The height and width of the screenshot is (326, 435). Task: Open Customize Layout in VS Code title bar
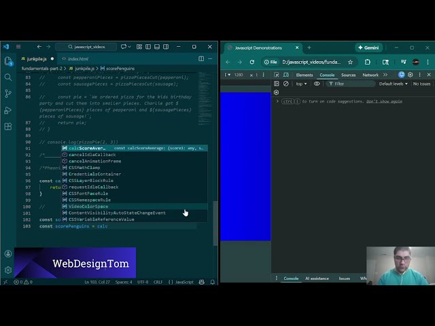pyautogui.click(x=139, y=47)
